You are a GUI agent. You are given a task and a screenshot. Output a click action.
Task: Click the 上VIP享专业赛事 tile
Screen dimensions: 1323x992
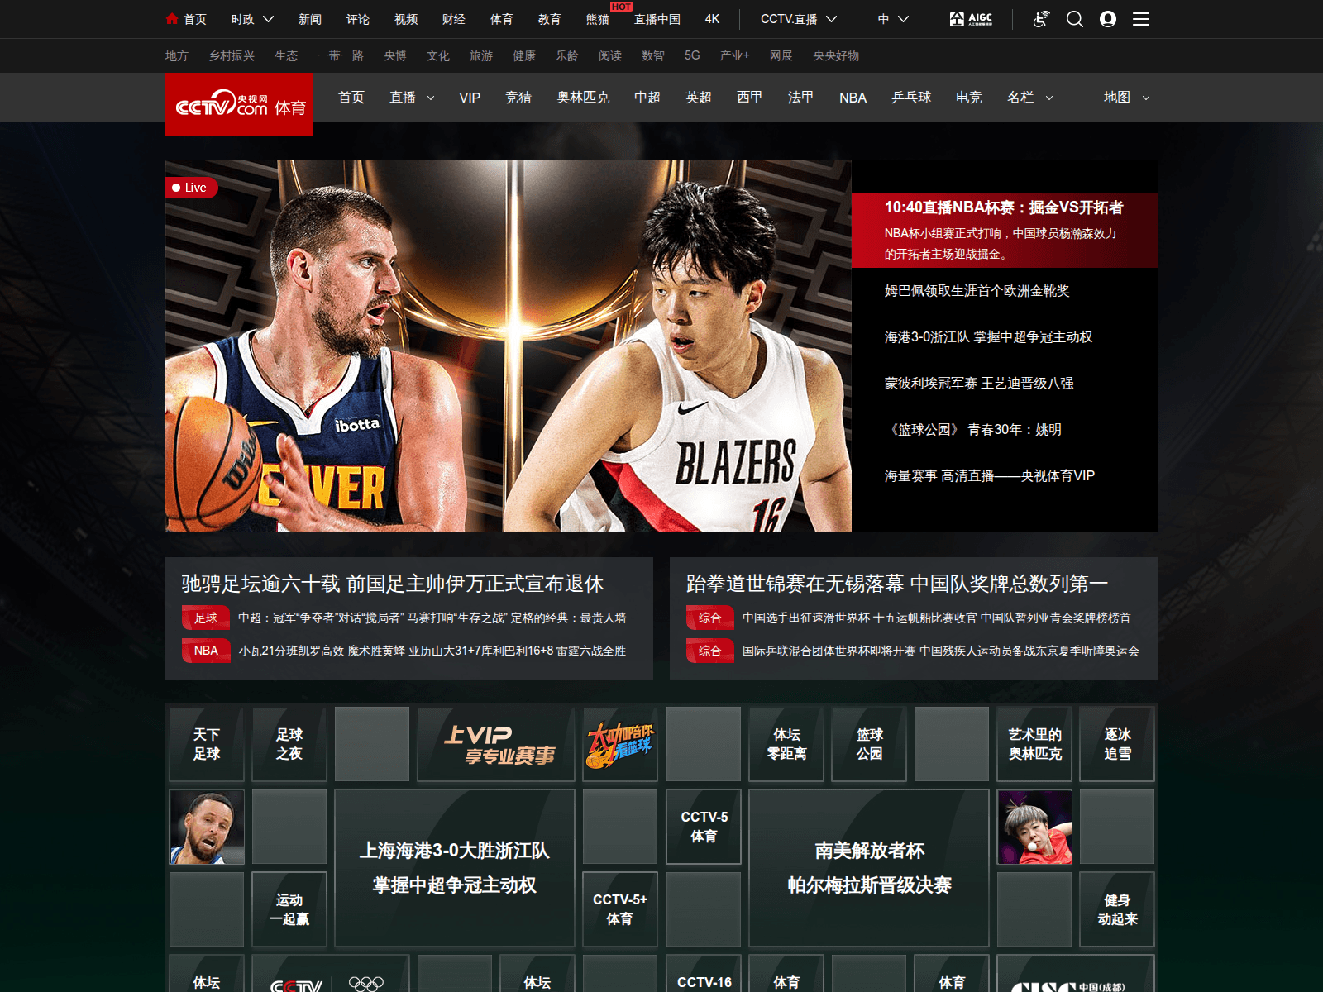pos(496,744)
